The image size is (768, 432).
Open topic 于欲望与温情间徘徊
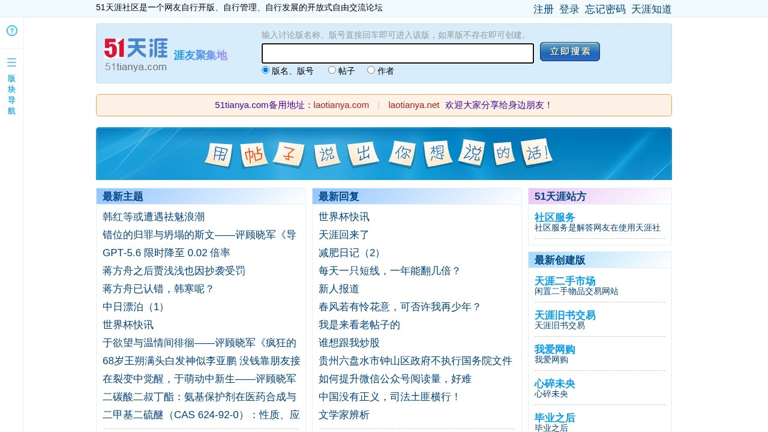[199, 343]
